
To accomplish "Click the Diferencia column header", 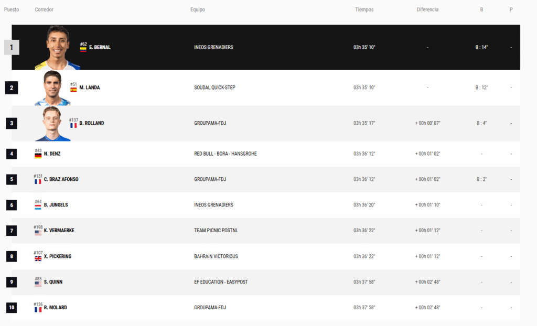I will point(427,10).
